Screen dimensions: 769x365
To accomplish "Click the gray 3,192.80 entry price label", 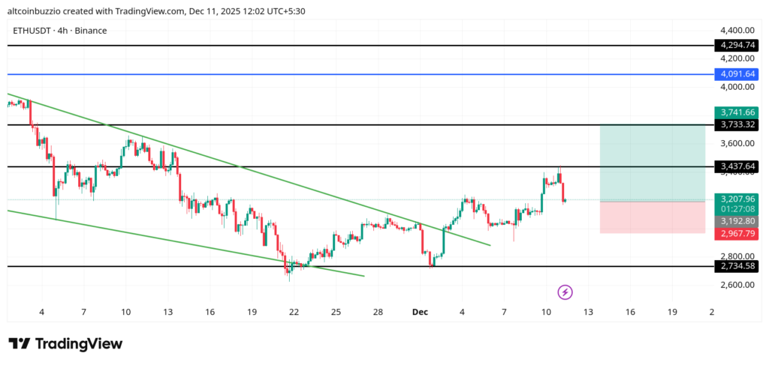I will click(x=736, y=222).
